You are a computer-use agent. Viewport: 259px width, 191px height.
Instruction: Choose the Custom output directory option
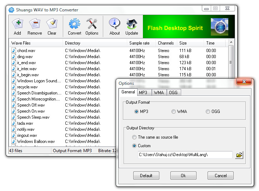[x=134, y=146]
